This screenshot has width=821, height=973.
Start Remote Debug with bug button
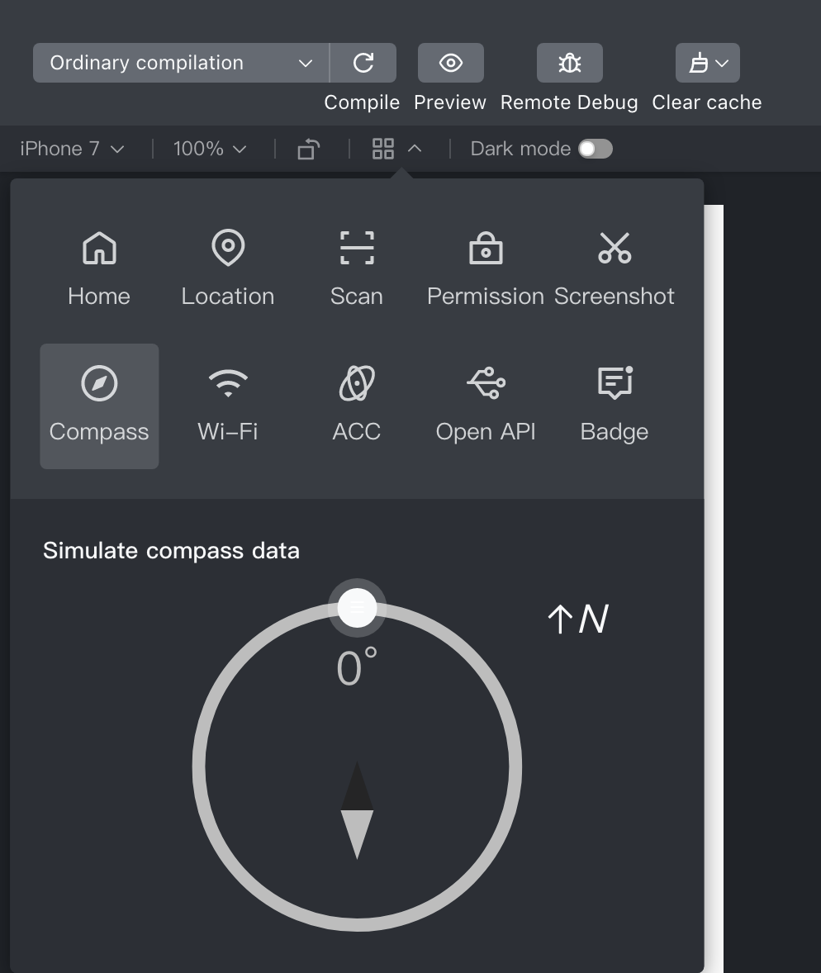coord(569,63)
